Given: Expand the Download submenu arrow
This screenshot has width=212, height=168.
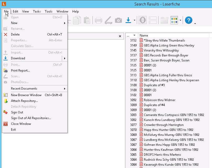Looking at the screenshot, I should tap(65, 58).
